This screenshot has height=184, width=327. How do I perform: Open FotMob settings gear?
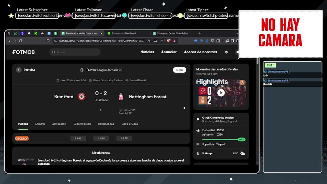[x=226, y=52]
